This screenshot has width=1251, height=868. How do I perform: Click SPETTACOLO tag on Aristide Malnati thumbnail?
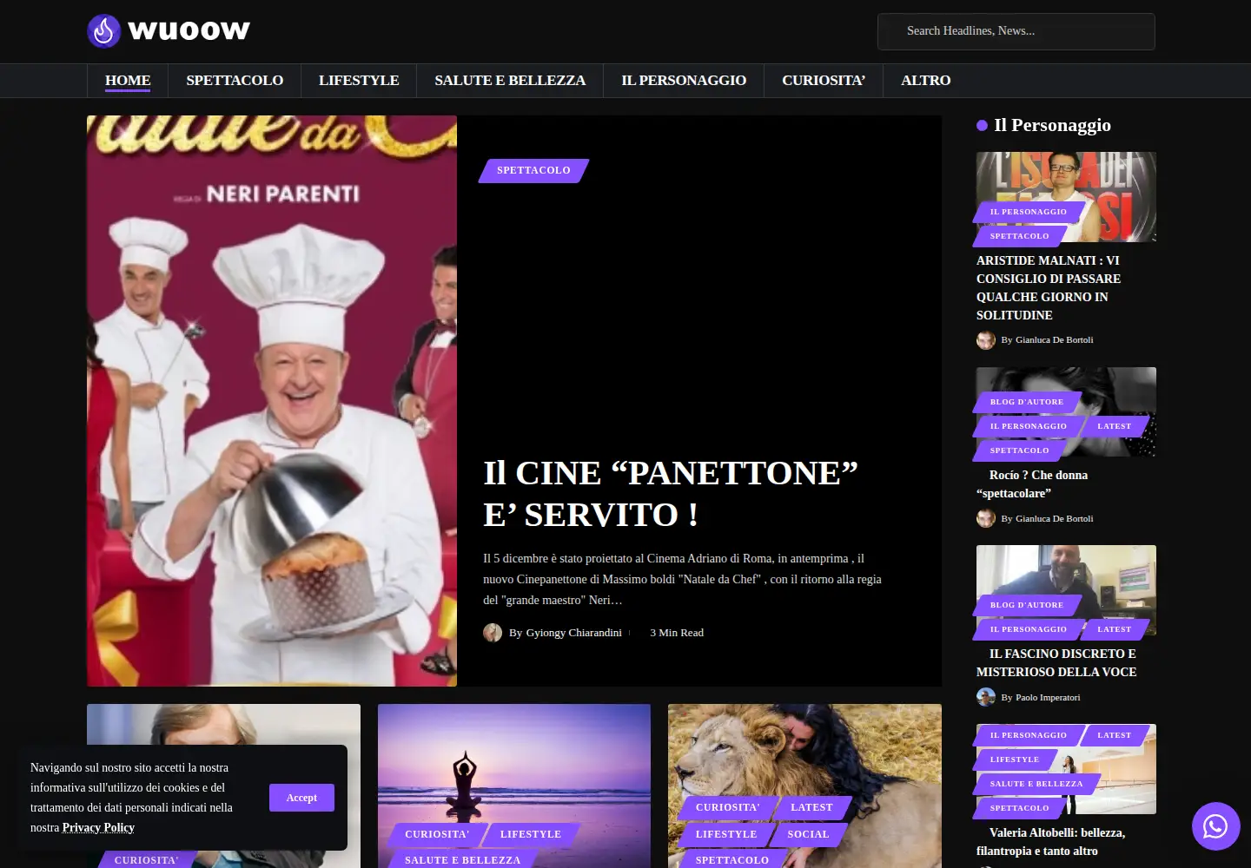(1020, 236)
